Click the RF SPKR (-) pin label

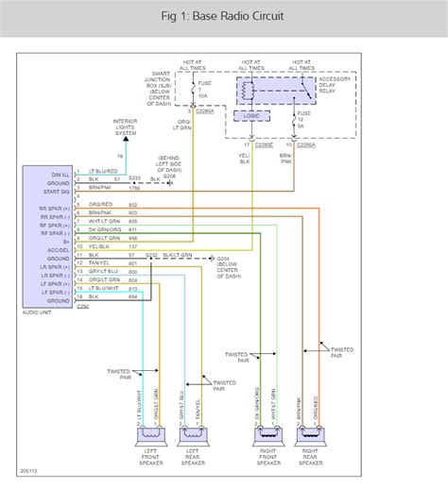pos(56,233)
